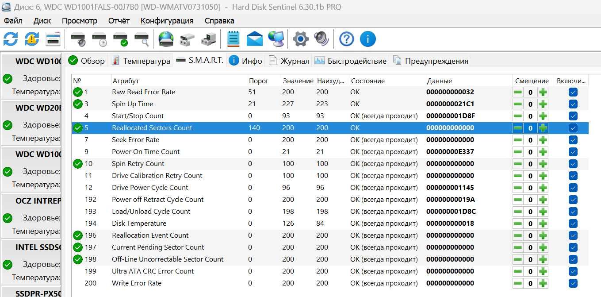Toggle enable checkbox for Ultra ATA CRC Error Count
The image size is (601, 297).
(x=573, y=271)
